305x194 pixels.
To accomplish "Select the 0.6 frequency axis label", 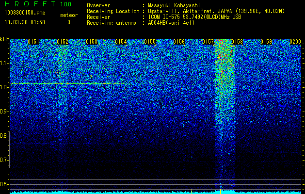I will click(3, 184).
